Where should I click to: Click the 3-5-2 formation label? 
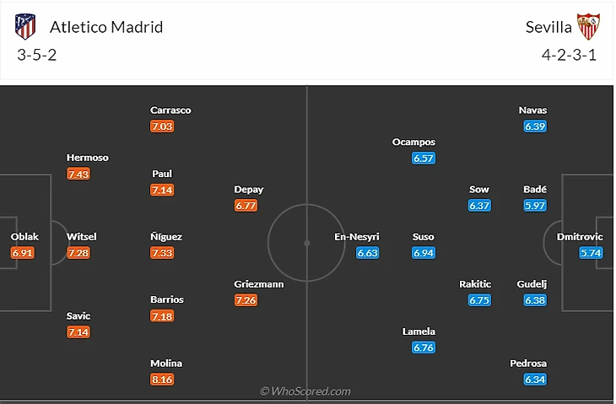tap(36, 56)
